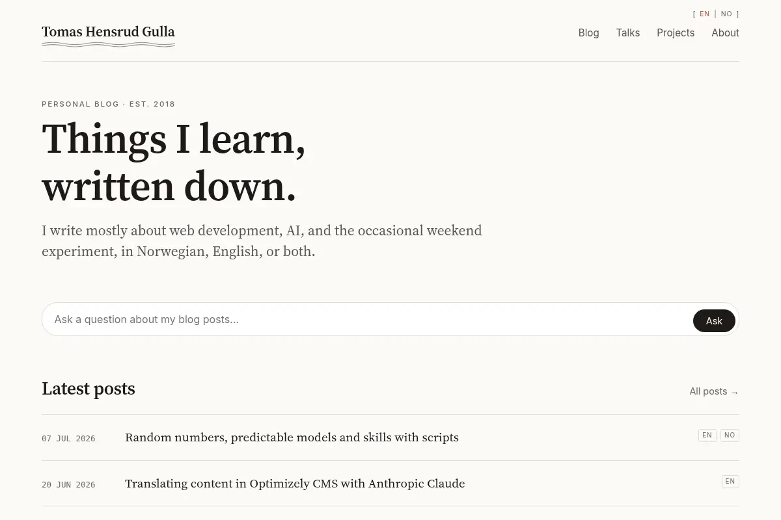This screenshot has width=781, height=520.
Task: Open the Projects section
Action: (x=676, y=32)
